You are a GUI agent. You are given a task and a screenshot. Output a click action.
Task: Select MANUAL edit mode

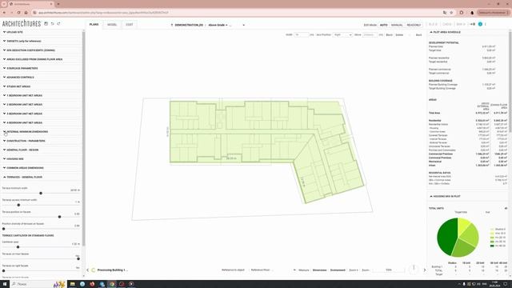click(397, 25)
